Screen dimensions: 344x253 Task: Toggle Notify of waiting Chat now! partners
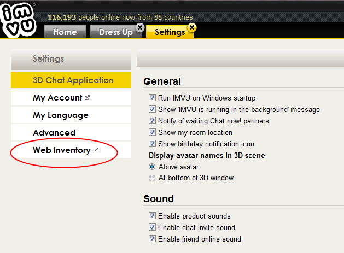tap(152, 120)
